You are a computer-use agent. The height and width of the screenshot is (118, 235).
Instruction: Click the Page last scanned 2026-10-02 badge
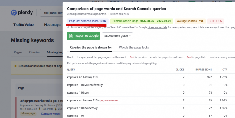pos(88,21)
